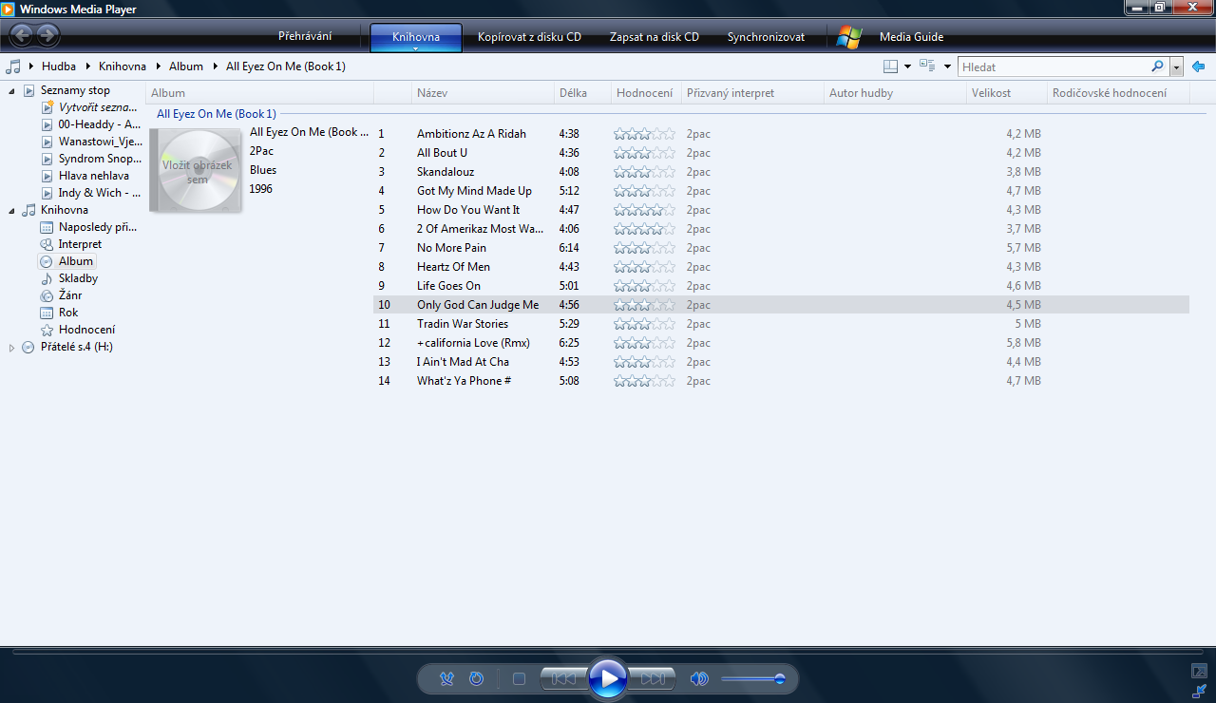The width and height of the screenshot is (1216, 703).
Task: Go forward with the navigation Forward arrow
Action: click(47, 36)
